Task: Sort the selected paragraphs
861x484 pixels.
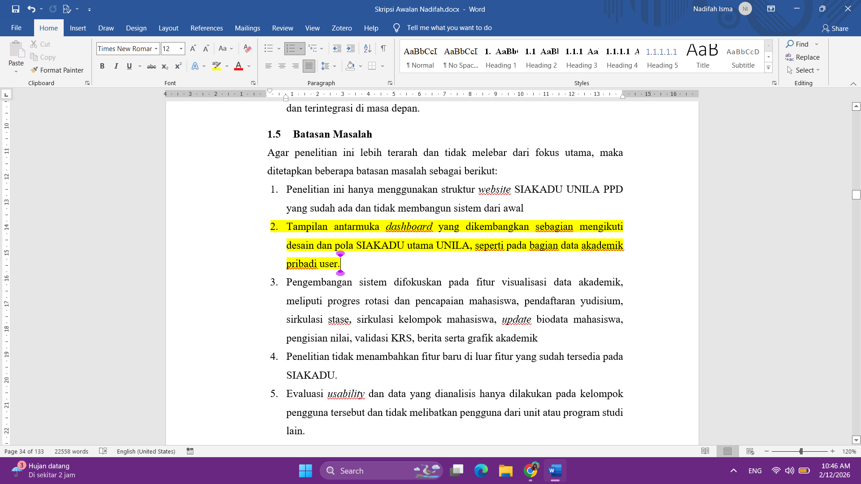Action: coord(367,48)
